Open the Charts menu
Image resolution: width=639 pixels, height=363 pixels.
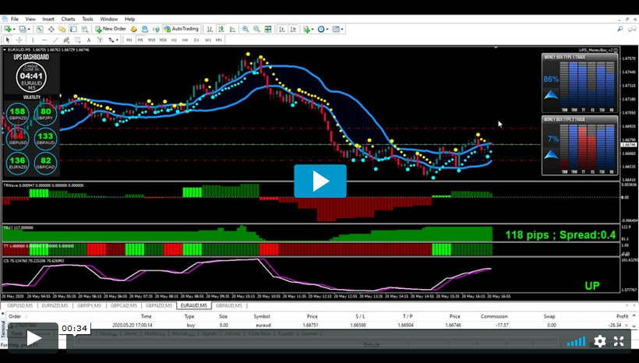68,19
